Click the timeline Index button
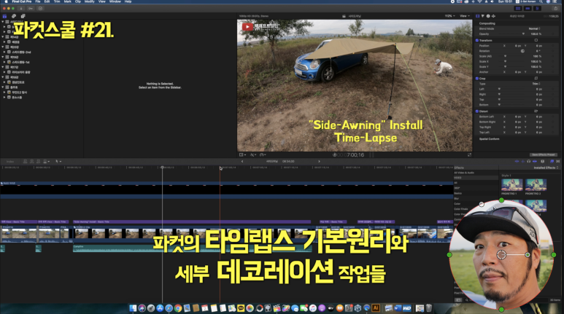 [x=10, y=162]
